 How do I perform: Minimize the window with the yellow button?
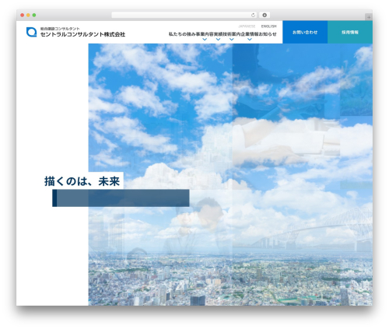[x=28, y=16]
